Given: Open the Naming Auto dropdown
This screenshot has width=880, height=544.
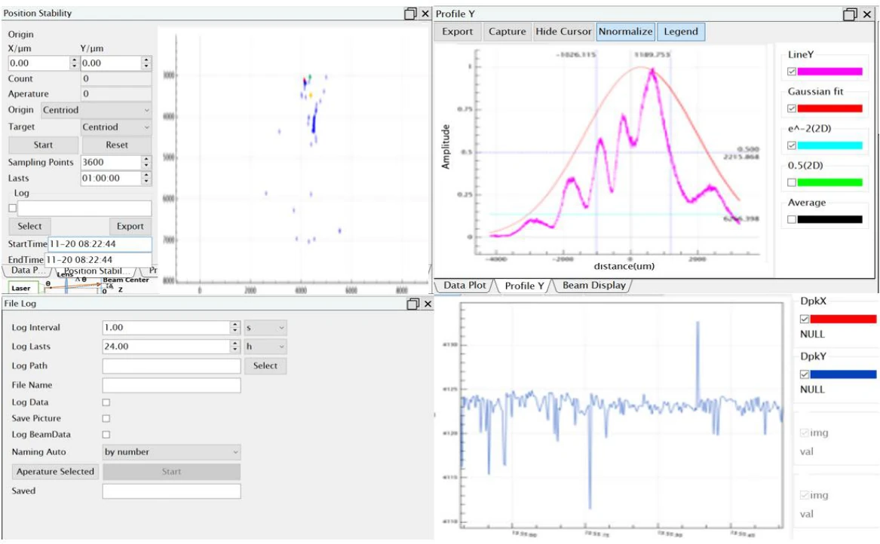Looking at the screenshot, I should pos(172,452).
